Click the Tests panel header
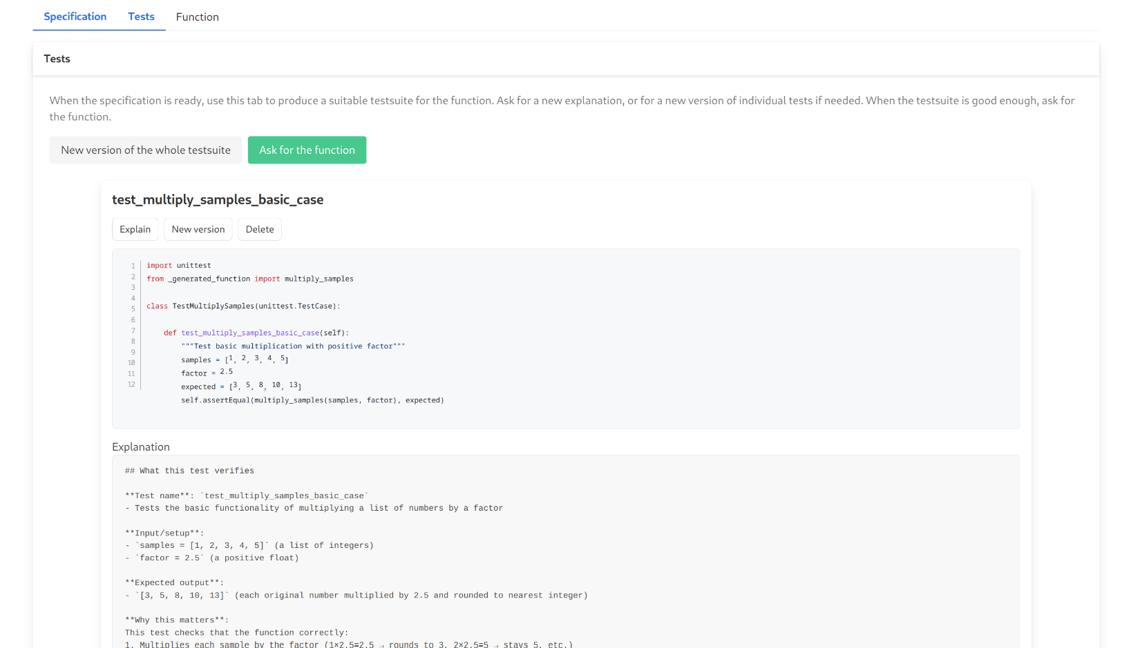This screenshot has width=1131, height=648. coord(57,59)
